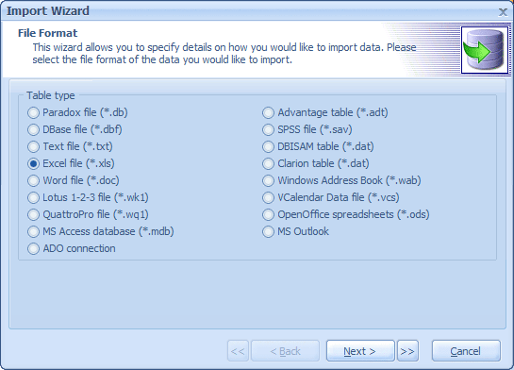Select Paradox file (*.db) option
Image resolution: width=514 pixels, height=370 pixels.
click(77, 112)
